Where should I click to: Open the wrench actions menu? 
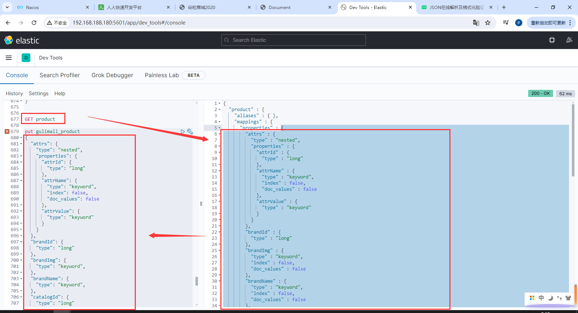click(x=190, y=132)
